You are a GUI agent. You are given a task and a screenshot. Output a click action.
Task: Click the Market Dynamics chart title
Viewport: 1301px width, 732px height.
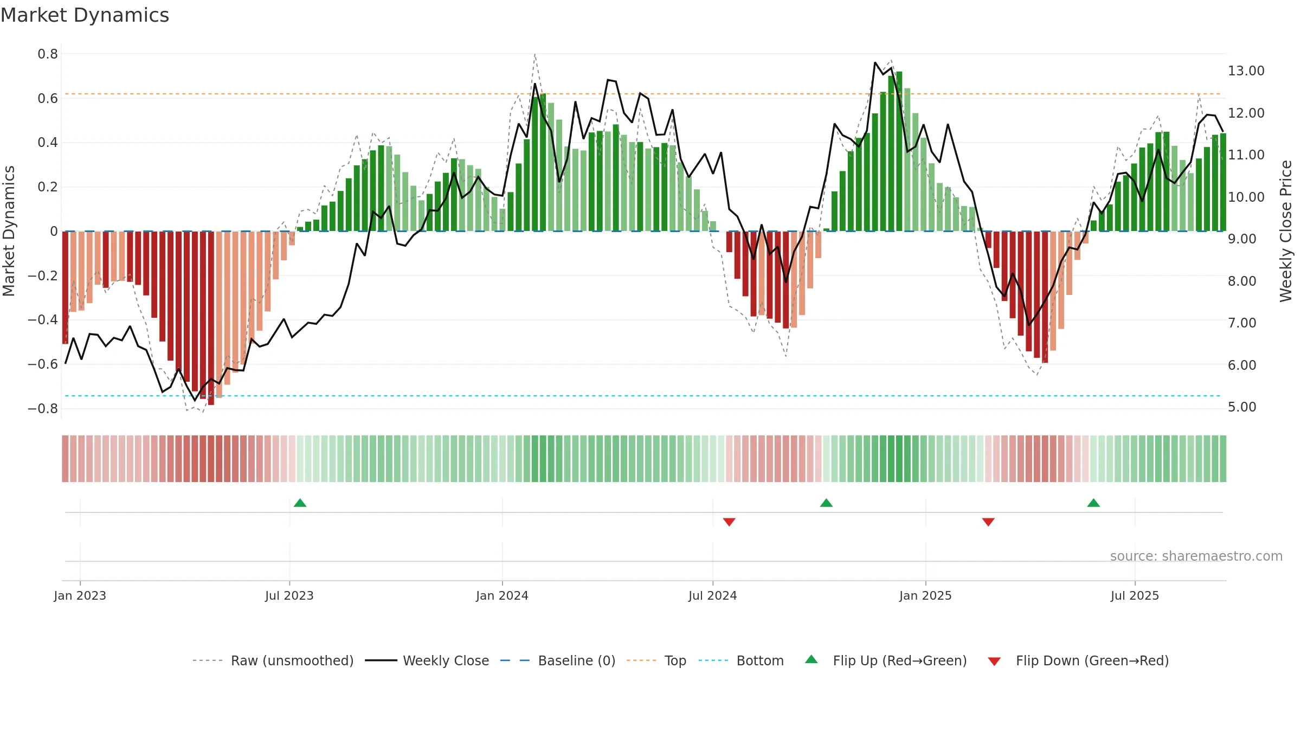[x=85, y=15]
